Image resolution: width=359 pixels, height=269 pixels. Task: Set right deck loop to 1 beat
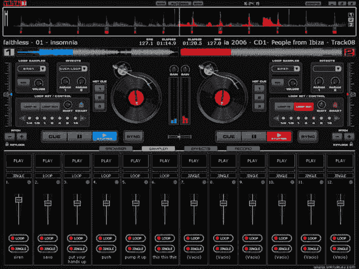click(x=298, y=118)
